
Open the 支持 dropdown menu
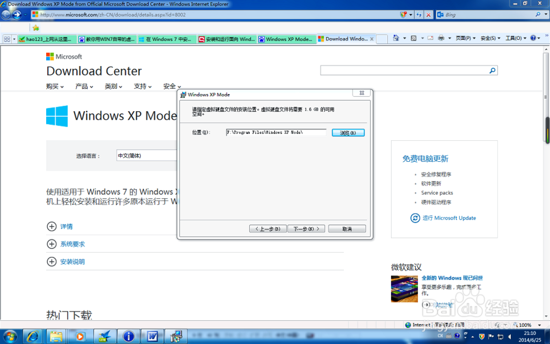coord(142,86)
